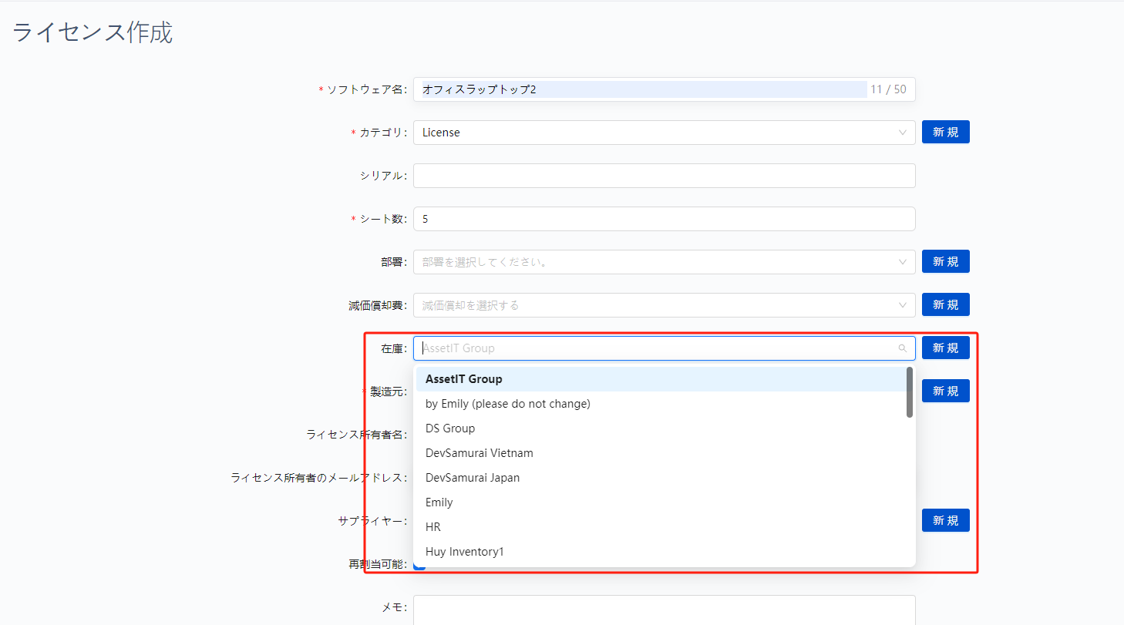Viewport: 1124px width, 625px height.
Task: Click 新規 button in the サプライヤー row
Action: [x=945, y=521]
